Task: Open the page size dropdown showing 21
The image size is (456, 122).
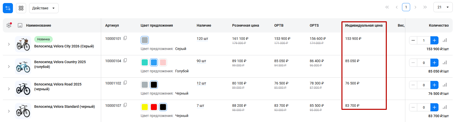Action: 443,7
